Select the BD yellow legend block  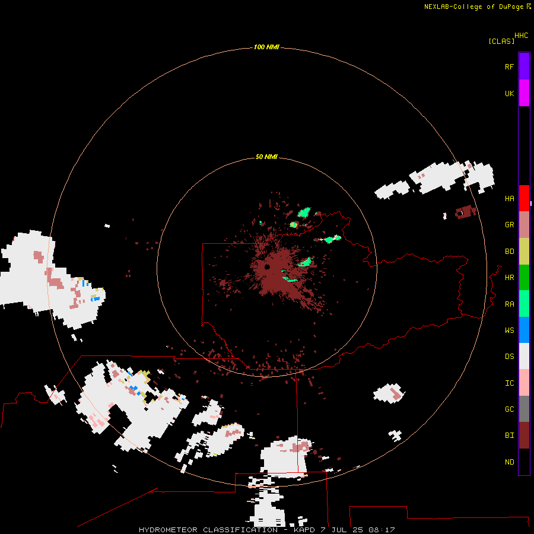[x=524, y=252]
